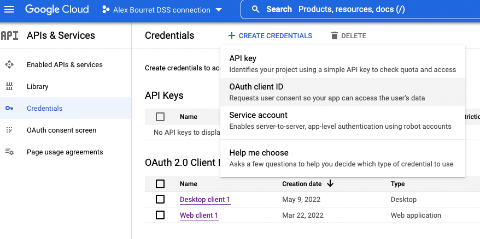Check the box for Web client 1

[160, 215]
